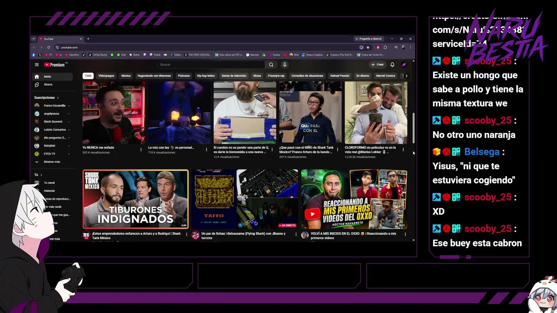557x313 pixels.
Task: Open options for the CLOROFORMO video
Action: tap(403, 150)
